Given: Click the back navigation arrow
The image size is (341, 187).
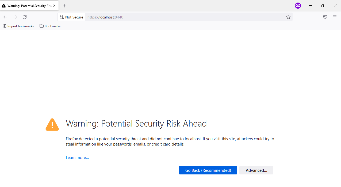Looking at the screenshot, I should click(x=5, y=17).
